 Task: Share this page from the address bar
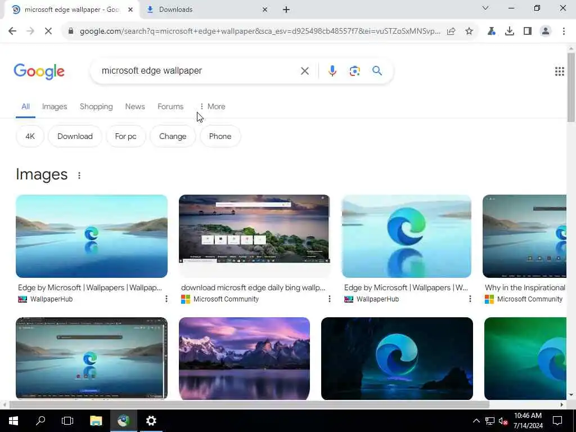pyautogui.click(x=451, y=31)
